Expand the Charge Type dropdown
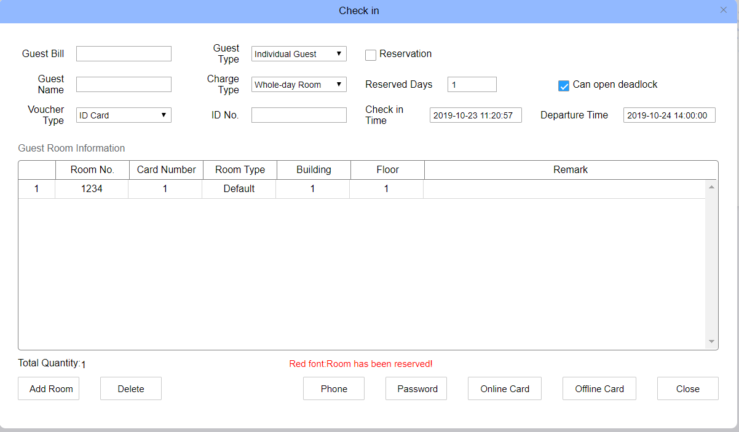739x432 pixels. [299, 85]
